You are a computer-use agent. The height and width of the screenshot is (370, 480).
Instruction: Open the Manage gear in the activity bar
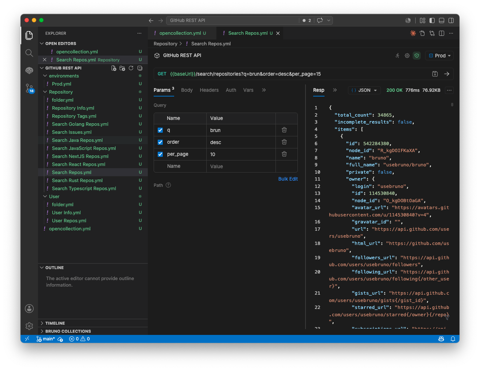[29, 326]
